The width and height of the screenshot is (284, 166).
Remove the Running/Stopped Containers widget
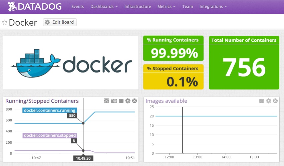[x=134, y=101]
